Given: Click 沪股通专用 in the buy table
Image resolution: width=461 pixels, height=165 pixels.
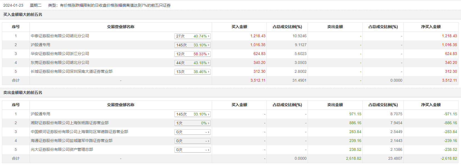Looking at the screenshot, I should [x=41, y=45].
